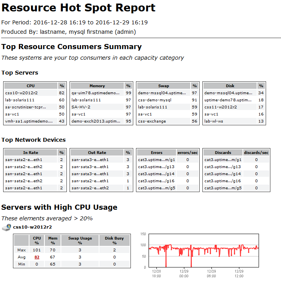This screenshot has width=281, height=282.
Task: Select cat3.uptime g16 in the Errors table
Action: pos(156,181)
